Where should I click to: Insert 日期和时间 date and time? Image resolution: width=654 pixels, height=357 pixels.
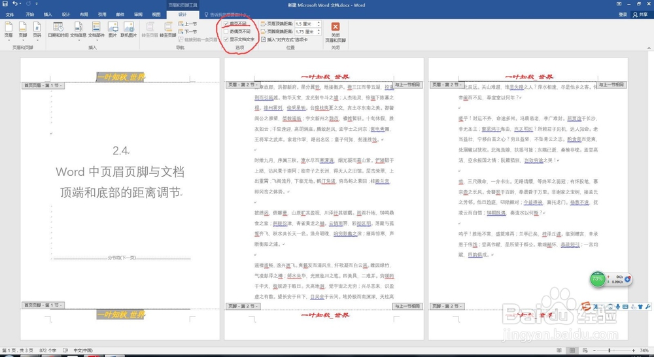pos(58,31)
